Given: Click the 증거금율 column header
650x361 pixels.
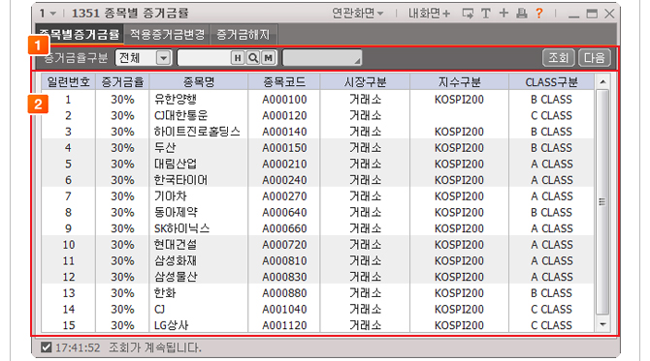Looking at the screenshot, I should (x=122, y=82).
